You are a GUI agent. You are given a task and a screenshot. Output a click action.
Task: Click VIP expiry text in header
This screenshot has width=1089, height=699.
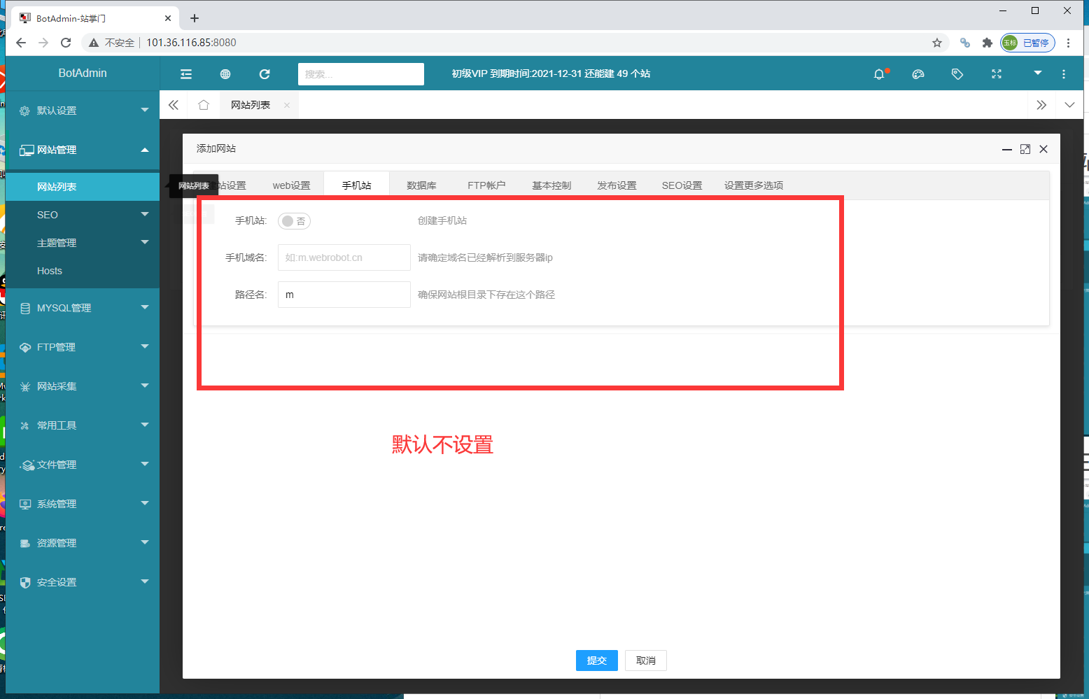tap(551, 73)
